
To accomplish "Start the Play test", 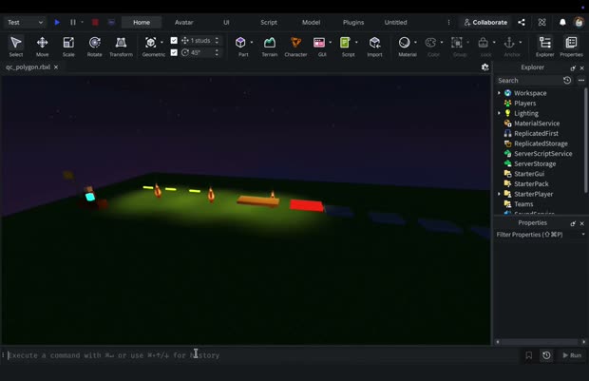I will [57, 22].
